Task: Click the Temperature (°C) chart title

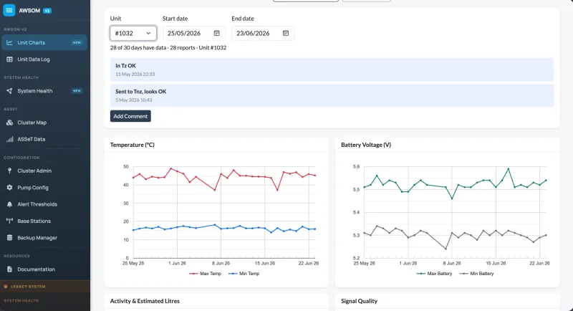Action: coord(133,145)
